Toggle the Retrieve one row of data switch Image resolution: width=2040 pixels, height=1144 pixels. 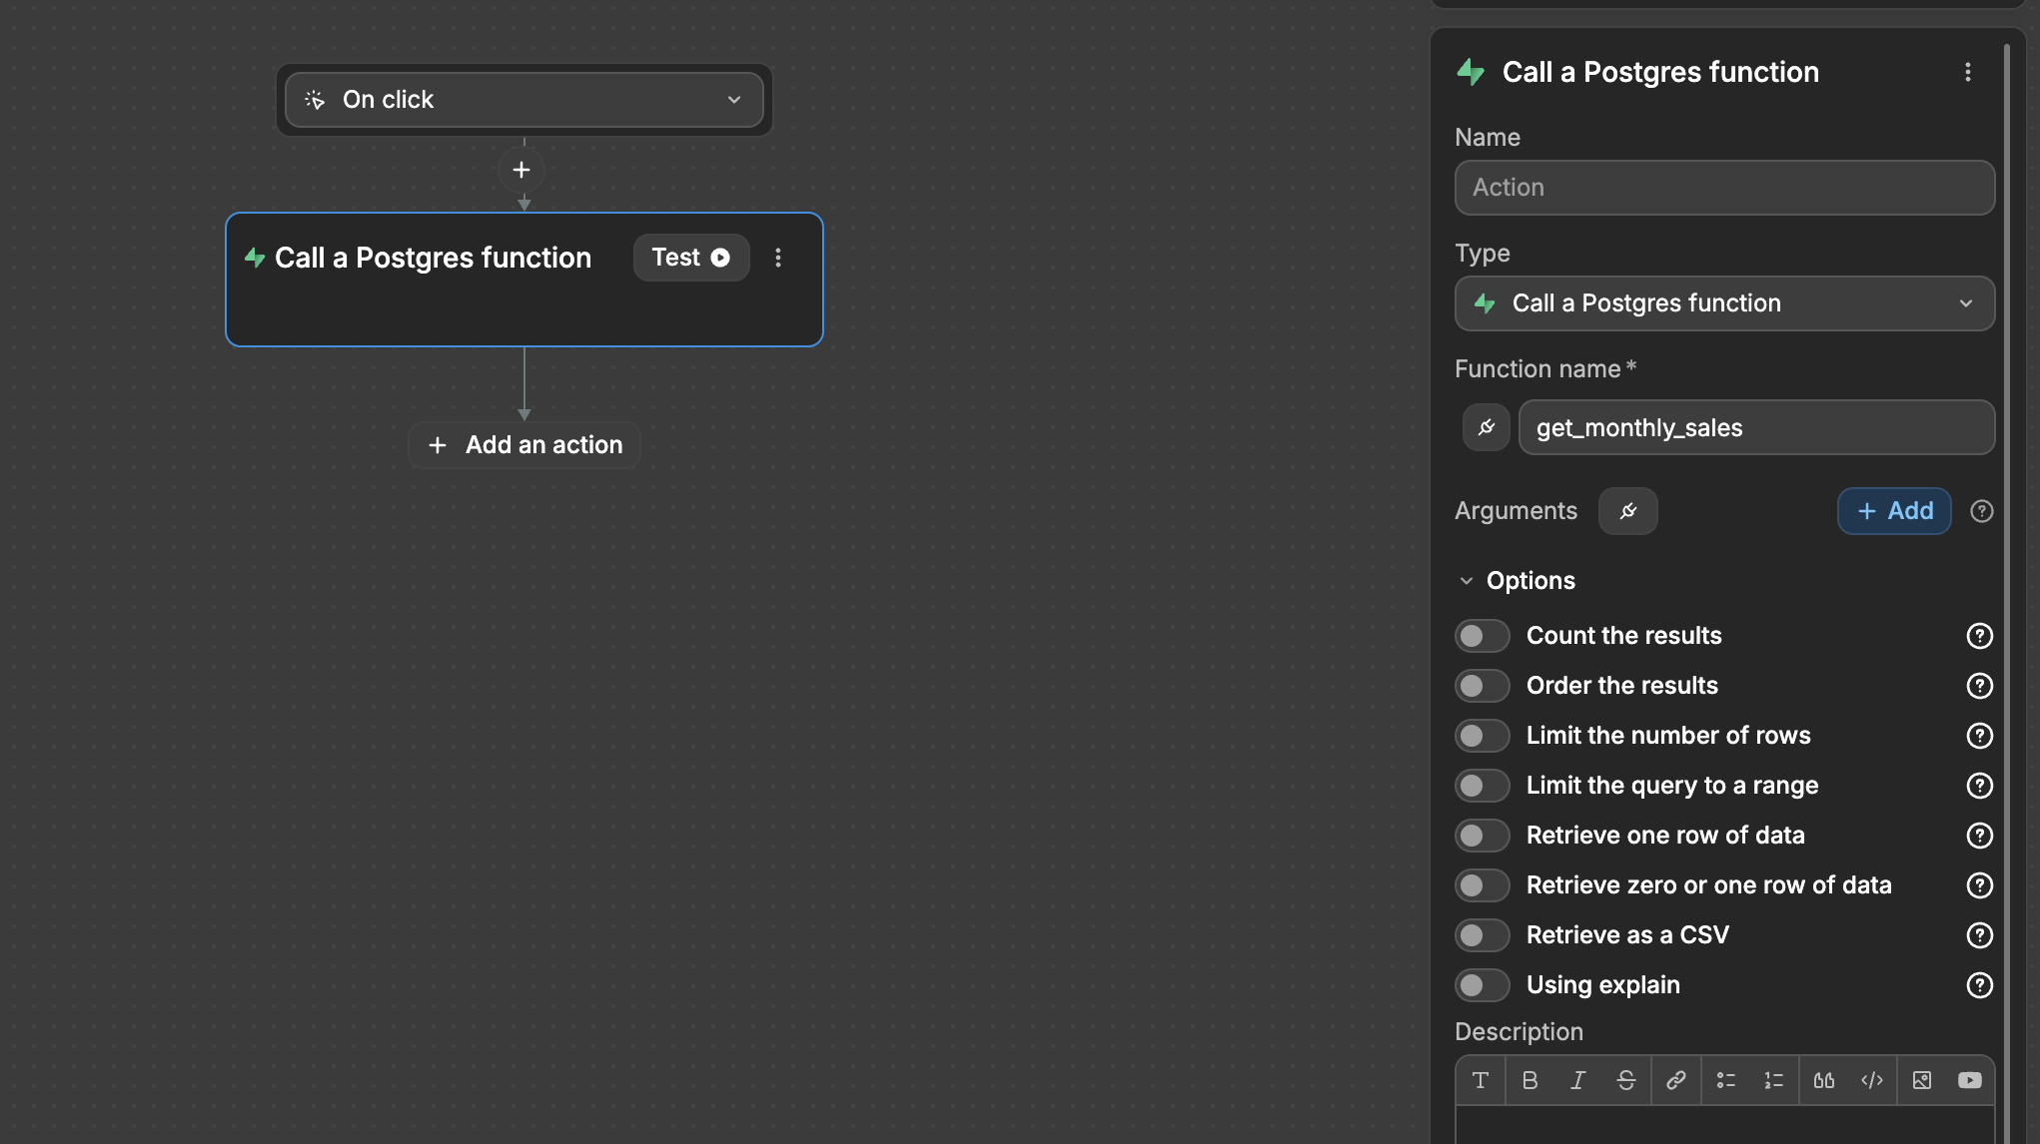point(1483,835)
